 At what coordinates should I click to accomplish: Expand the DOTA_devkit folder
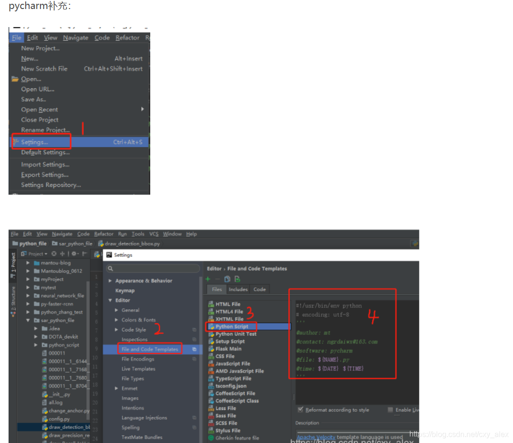coord(36,337)
